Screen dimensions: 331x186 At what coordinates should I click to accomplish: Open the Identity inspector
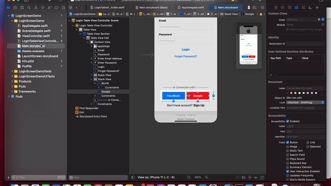(296, 7)
